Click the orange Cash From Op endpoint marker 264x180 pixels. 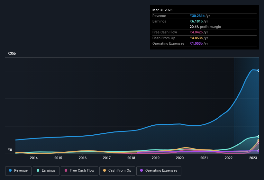pyautogui.click(x=259, y=140)
